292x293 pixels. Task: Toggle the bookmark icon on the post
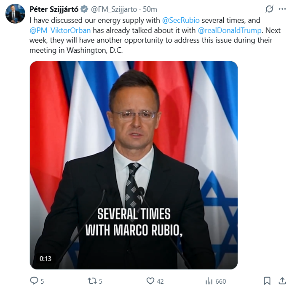(x=267, y=281)
